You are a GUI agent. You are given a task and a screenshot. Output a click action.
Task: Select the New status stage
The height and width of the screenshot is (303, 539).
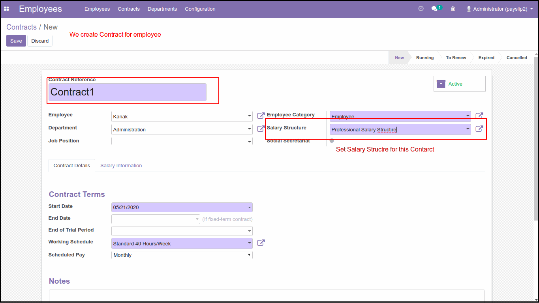coord(399,58)
